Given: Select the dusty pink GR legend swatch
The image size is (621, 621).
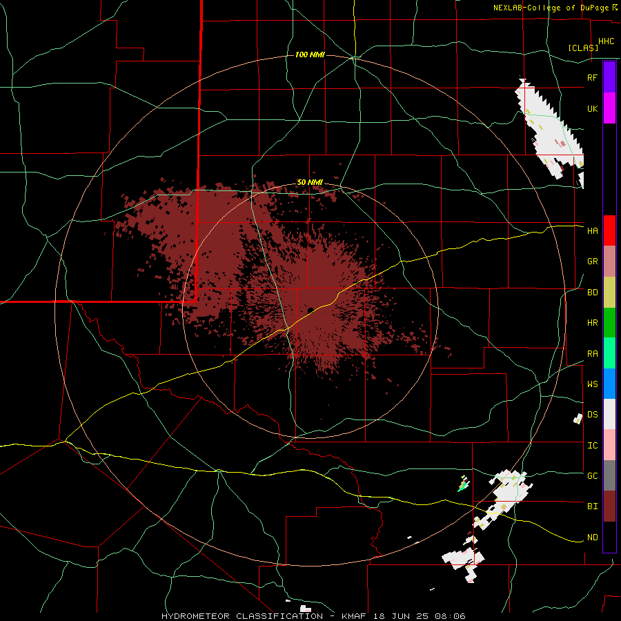Looking at the screenshot, I should (609, 262).
